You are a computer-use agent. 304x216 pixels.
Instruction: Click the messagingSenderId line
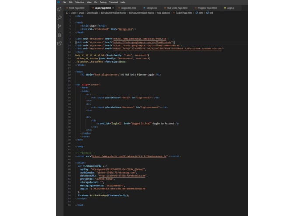tap(103, 185)
